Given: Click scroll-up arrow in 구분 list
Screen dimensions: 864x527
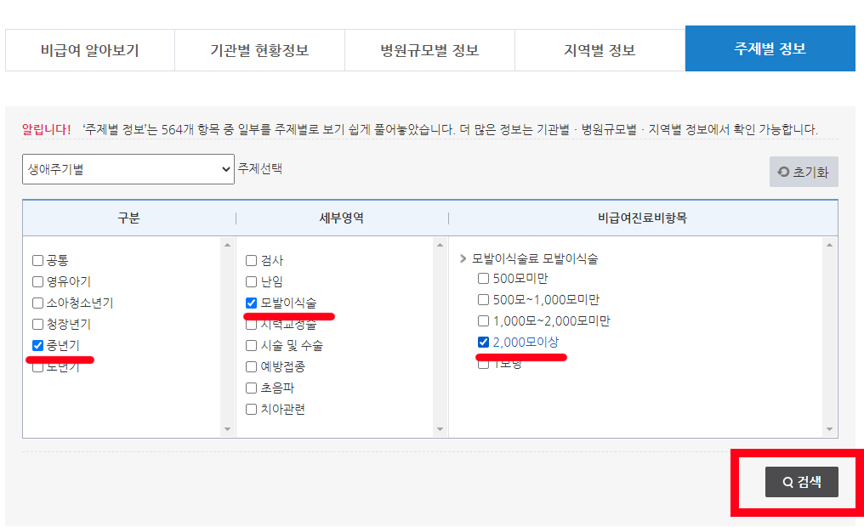Looking at the screenshot, I should click(x=228, y=245).
